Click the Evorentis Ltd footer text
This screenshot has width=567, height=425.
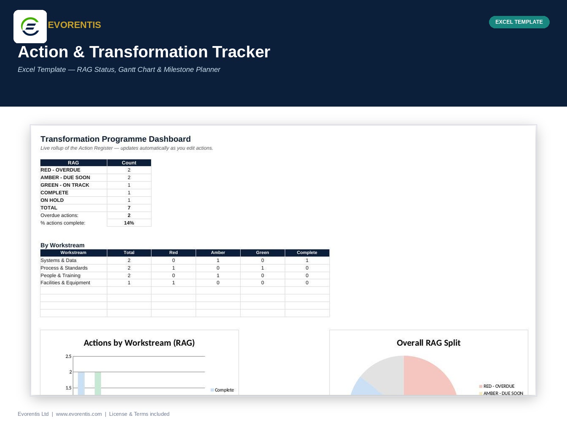tap(33, 414)
